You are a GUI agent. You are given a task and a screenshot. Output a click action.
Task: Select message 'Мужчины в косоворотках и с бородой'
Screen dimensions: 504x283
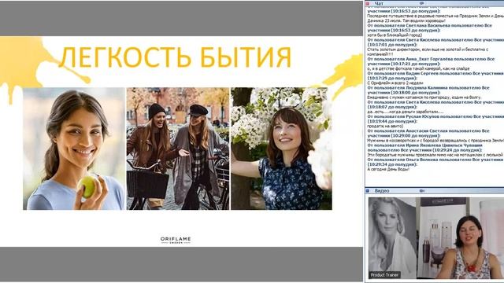pyautogui.click(x=435, y=141)
